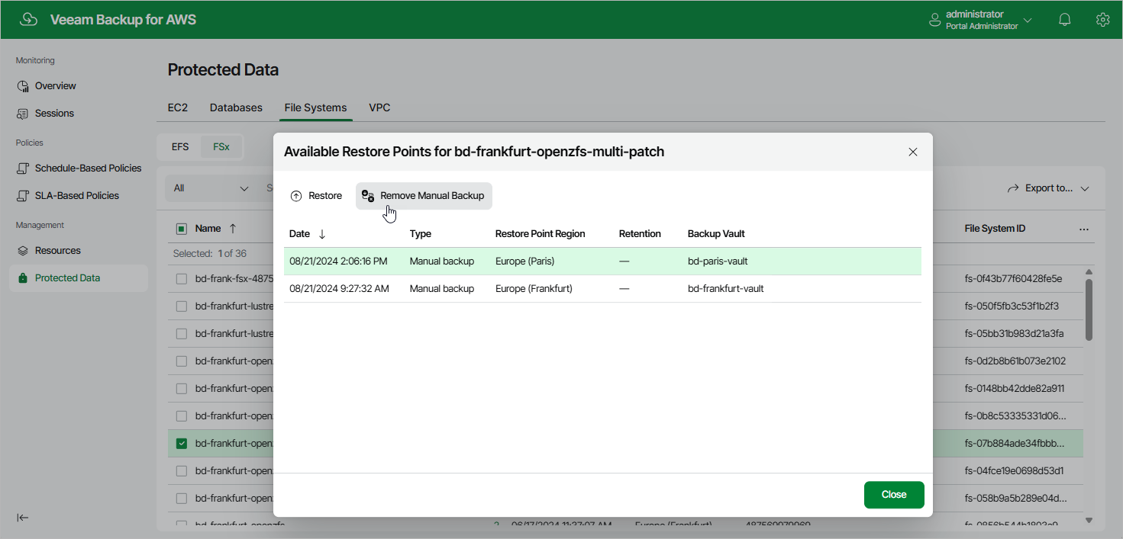Go to Schedule-Based Policies

point(89,168)
